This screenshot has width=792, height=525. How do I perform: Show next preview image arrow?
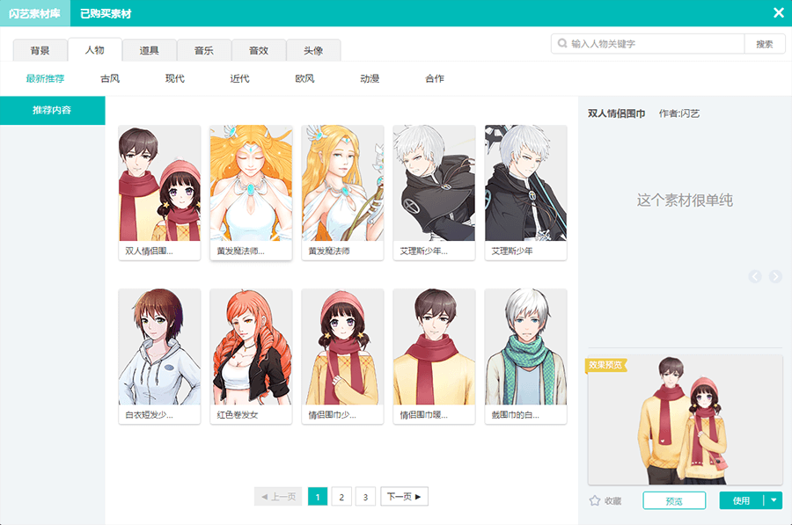click(775, 276)
